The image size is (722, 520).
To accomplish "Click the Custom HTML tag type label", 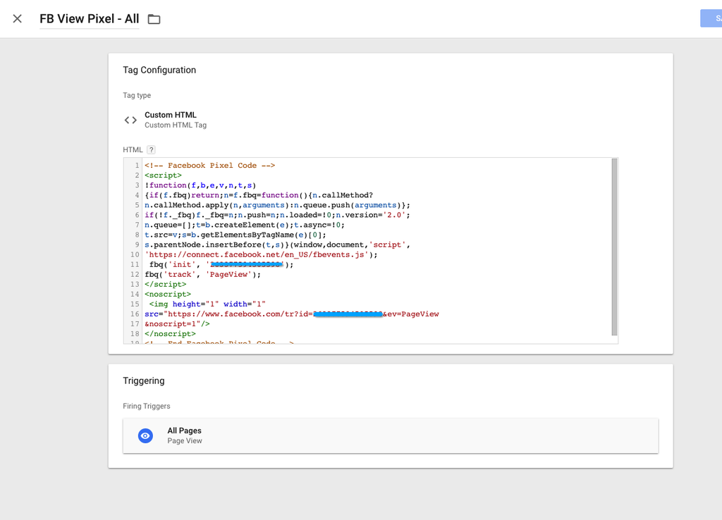I will [171, 115].
